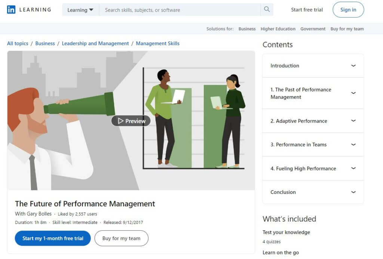Expand the Adaptive Performance section

point(313,121)
